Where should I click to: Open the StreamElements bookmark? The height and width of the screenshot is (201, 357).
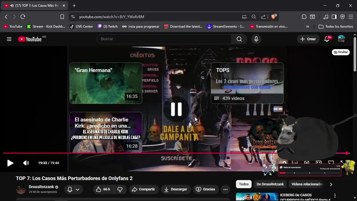tap(226, 27)
